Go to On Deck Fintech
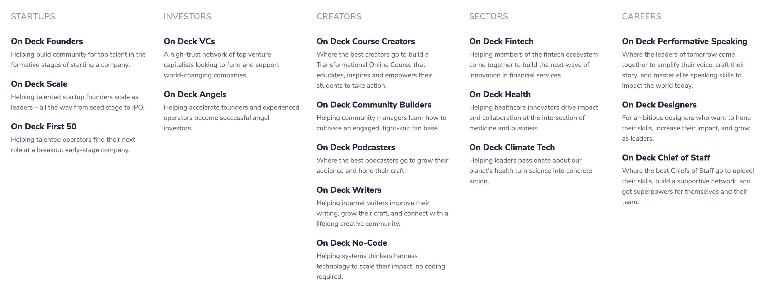The width and height of the screenshot is (780, 295). (x=501, y=41)
